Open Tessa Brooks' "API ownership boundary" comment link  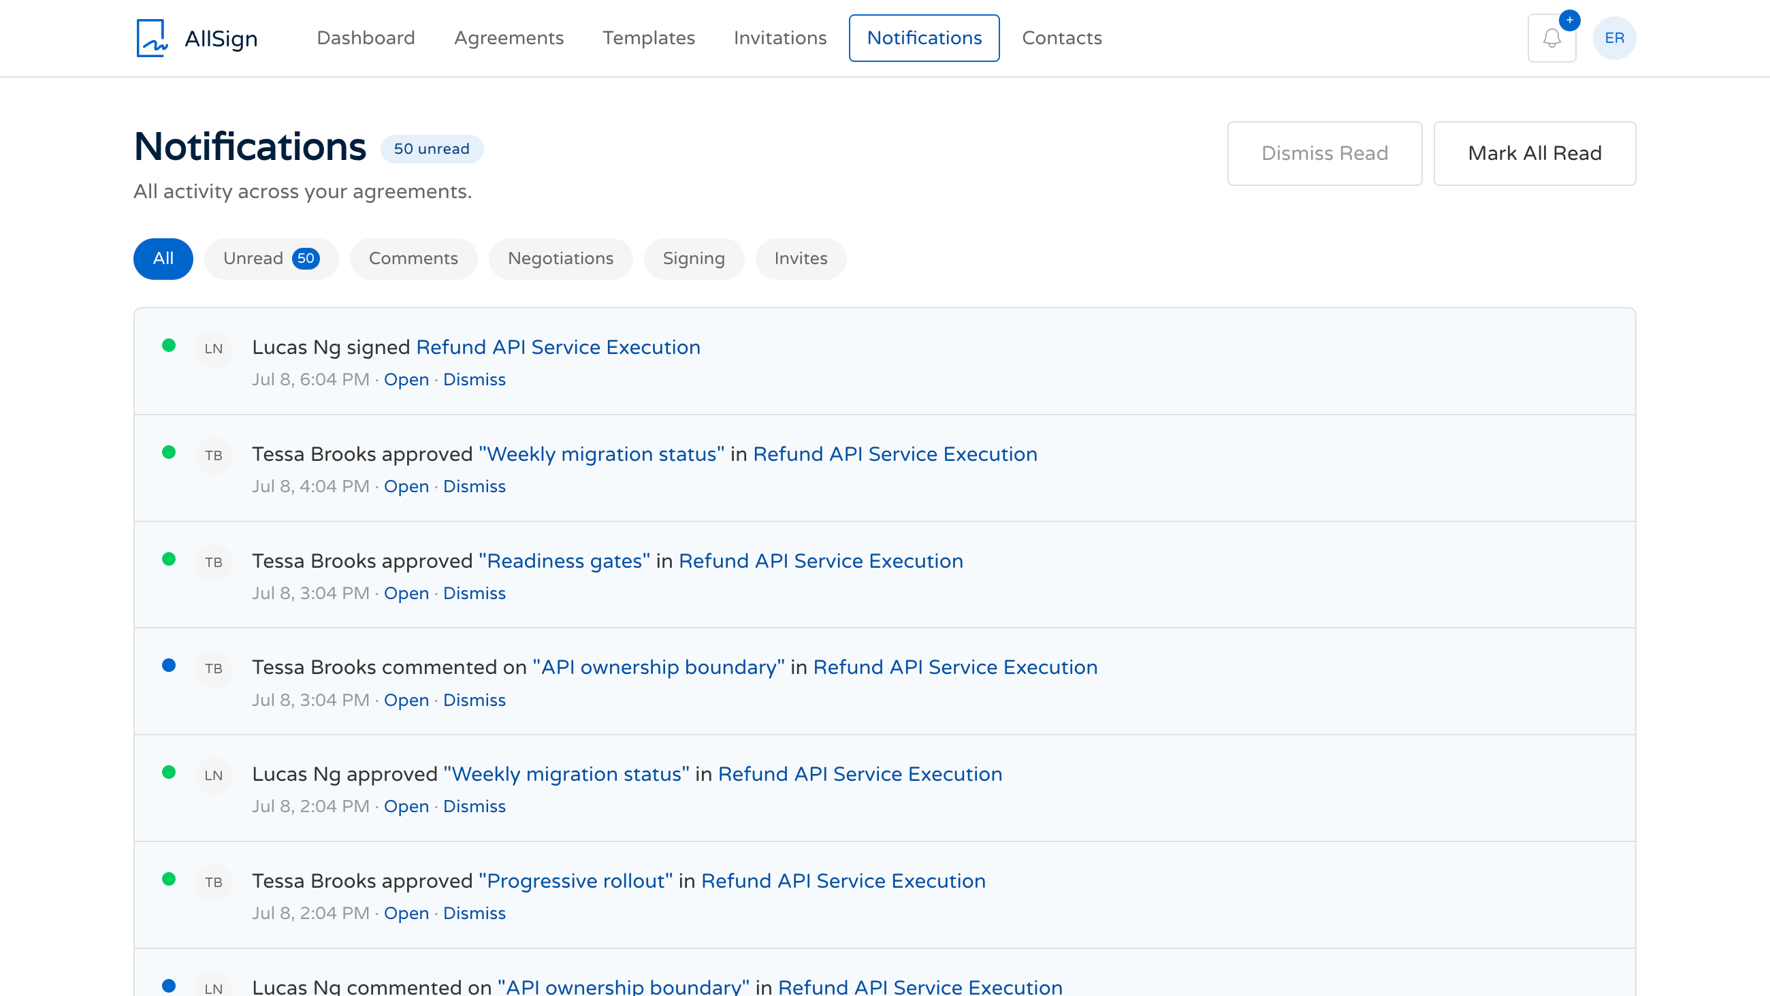(658, 667)
